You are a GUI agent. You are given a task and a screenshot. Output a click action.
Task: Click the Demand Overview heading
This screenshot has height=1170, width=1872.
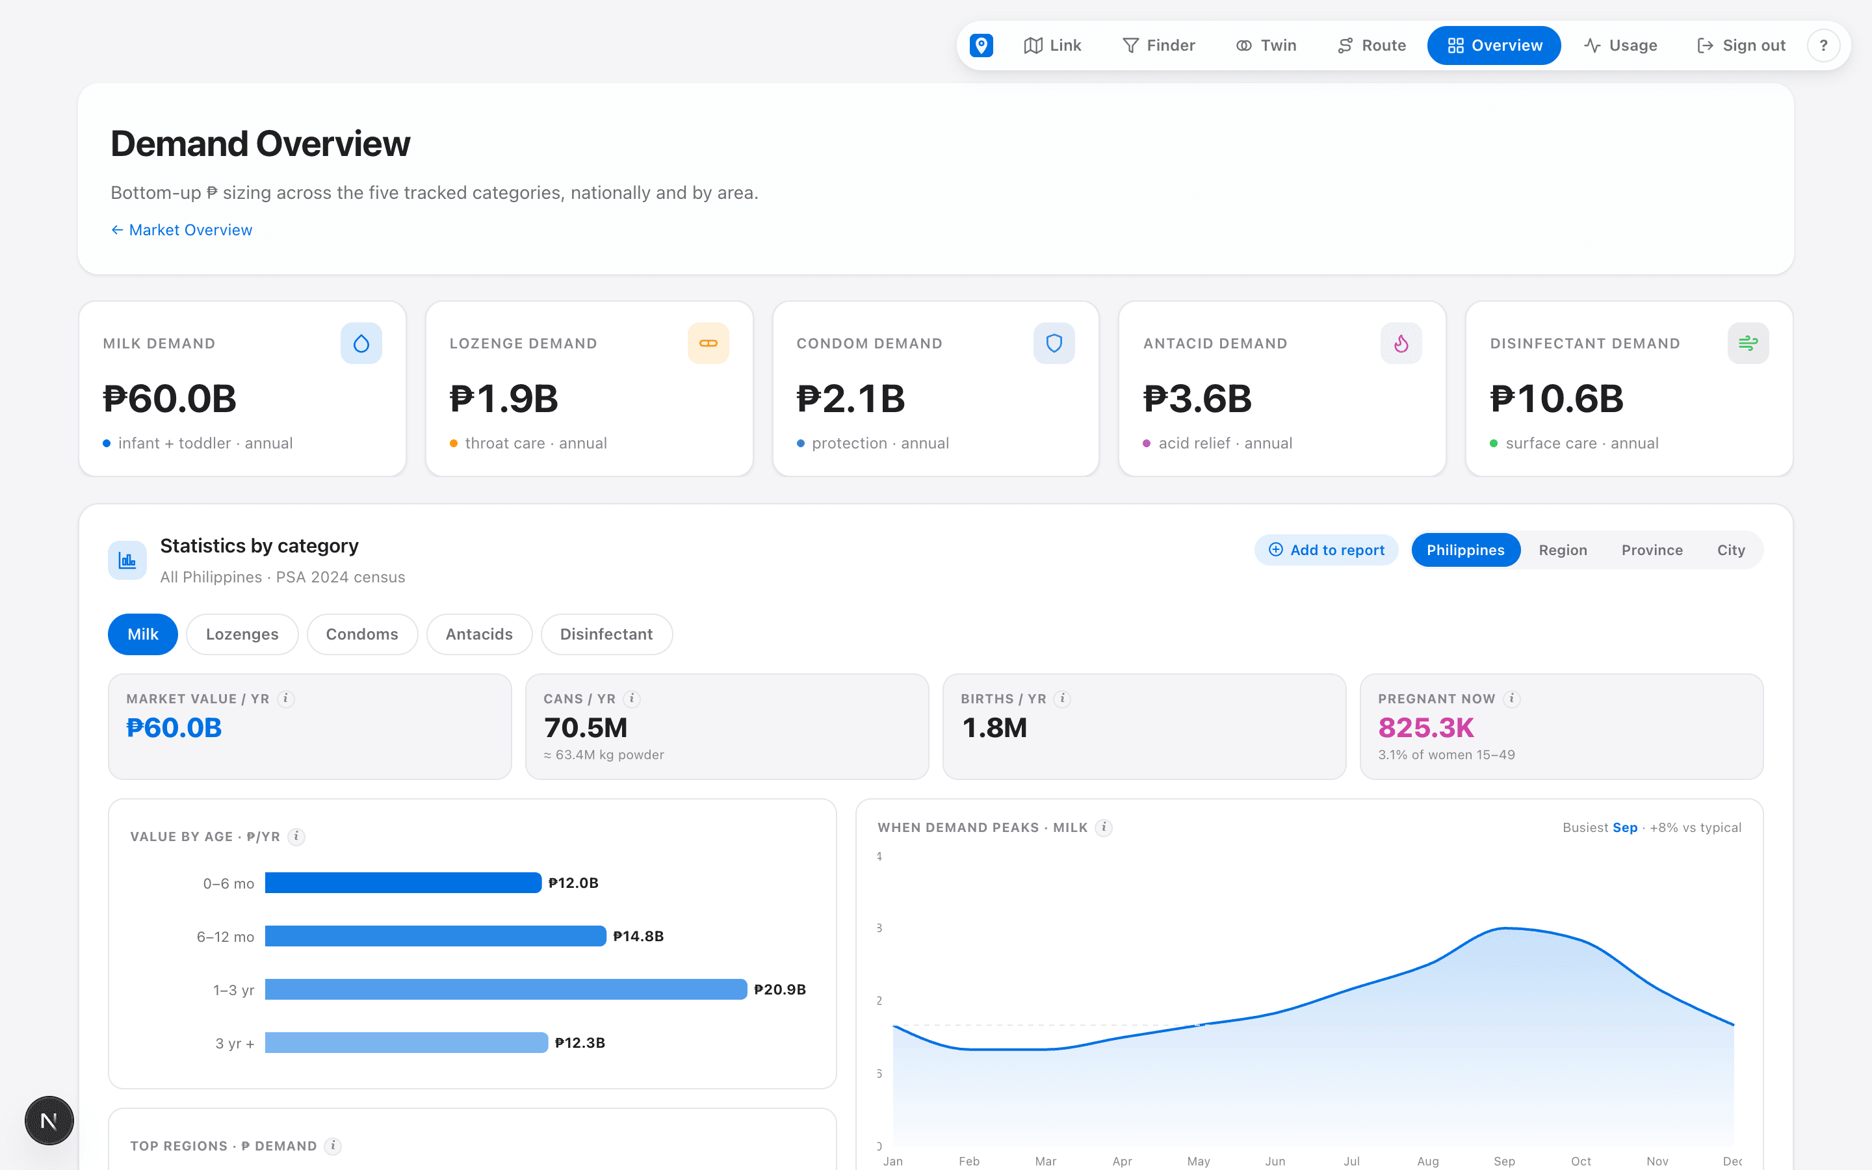[x=260, y=144]
